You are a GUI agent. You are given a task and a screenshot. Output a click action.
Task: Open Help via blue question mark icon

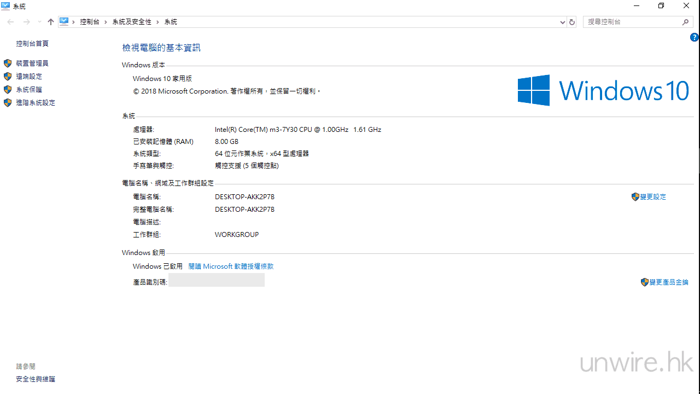coord(694,38)
